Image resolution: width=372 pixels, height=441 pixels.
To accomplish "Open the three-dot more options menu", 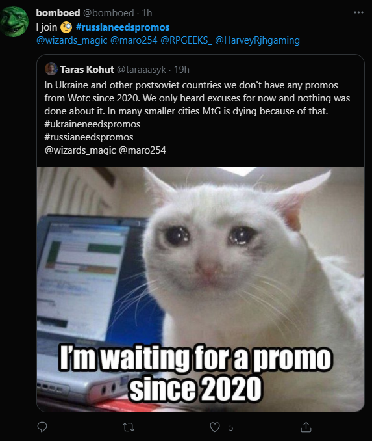I will click(x=358, y=12).
